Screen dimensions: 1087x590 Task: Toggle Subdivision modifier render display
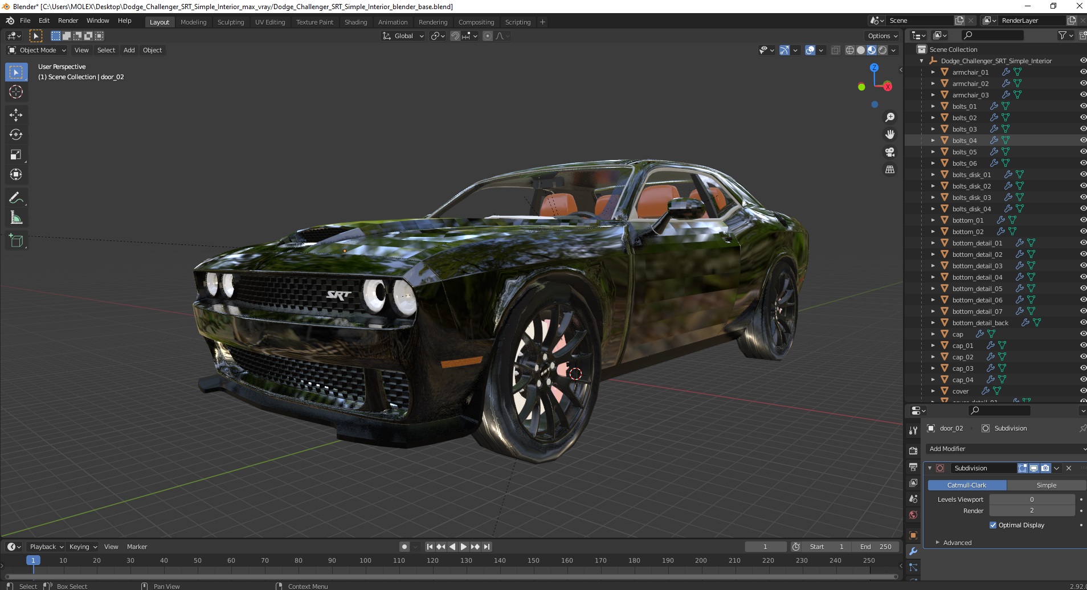point(1045,468)
